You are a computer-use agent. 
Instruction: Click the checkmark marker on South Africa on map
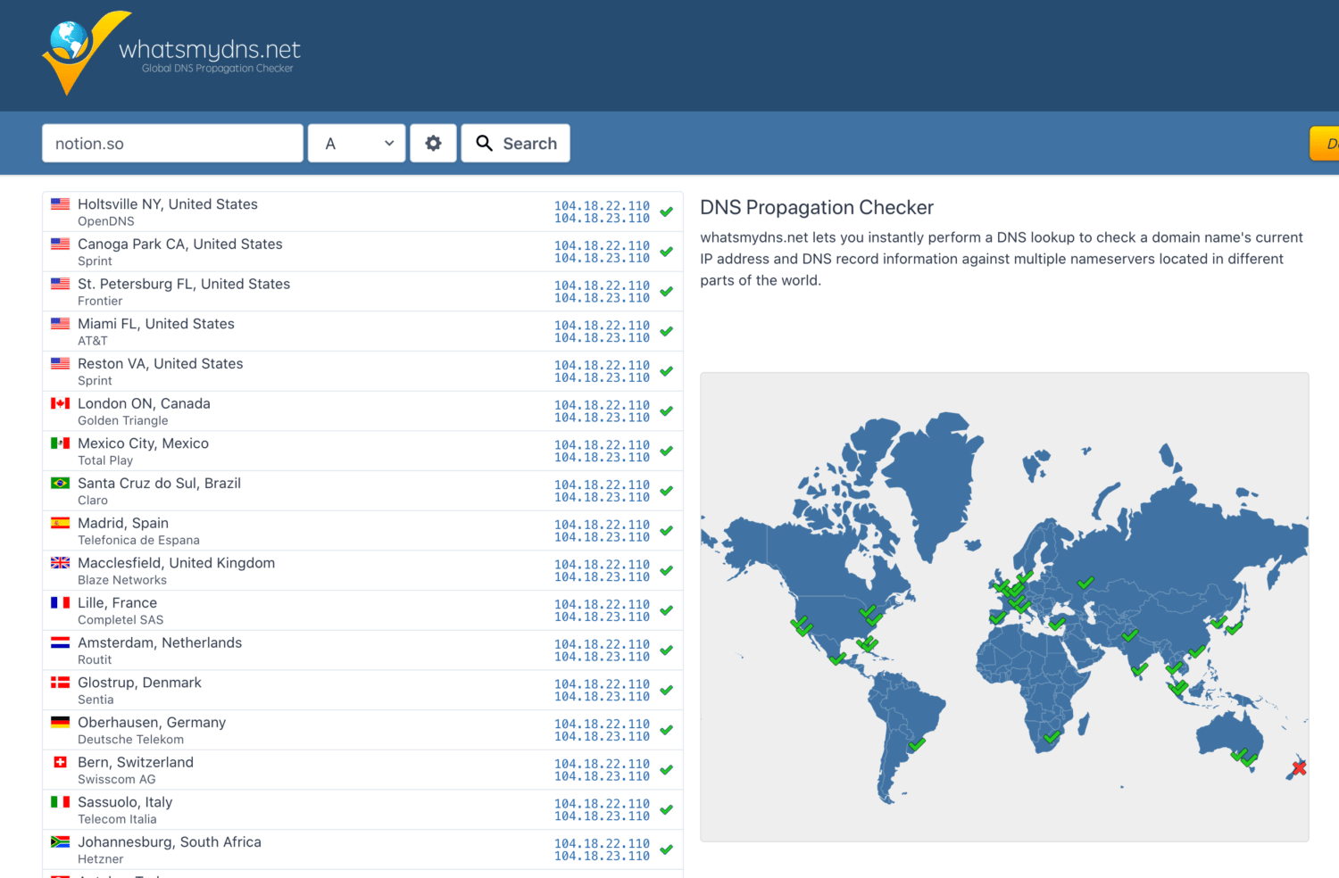1052,737
